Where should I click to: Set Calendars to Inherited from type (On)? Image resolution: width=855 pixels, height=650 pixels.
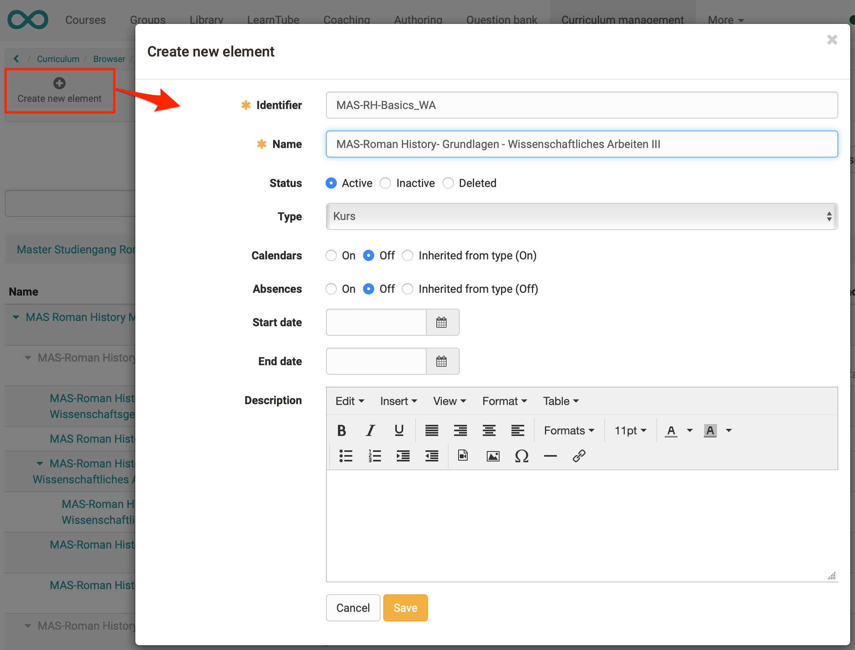point(408,255)
